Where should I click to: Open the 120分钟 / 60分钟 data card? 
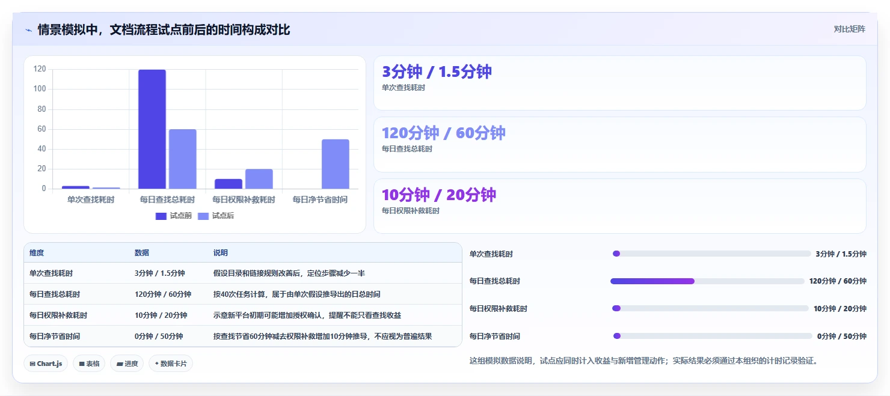tap(620, 145)
